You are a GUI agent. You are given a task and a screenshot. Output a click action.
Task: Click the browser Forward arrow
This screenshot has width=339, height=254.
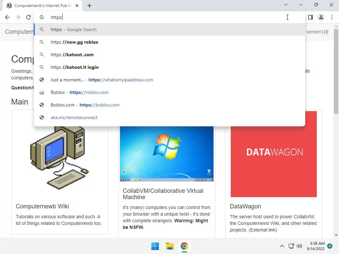pyautogui.click(x=18, y=17)
